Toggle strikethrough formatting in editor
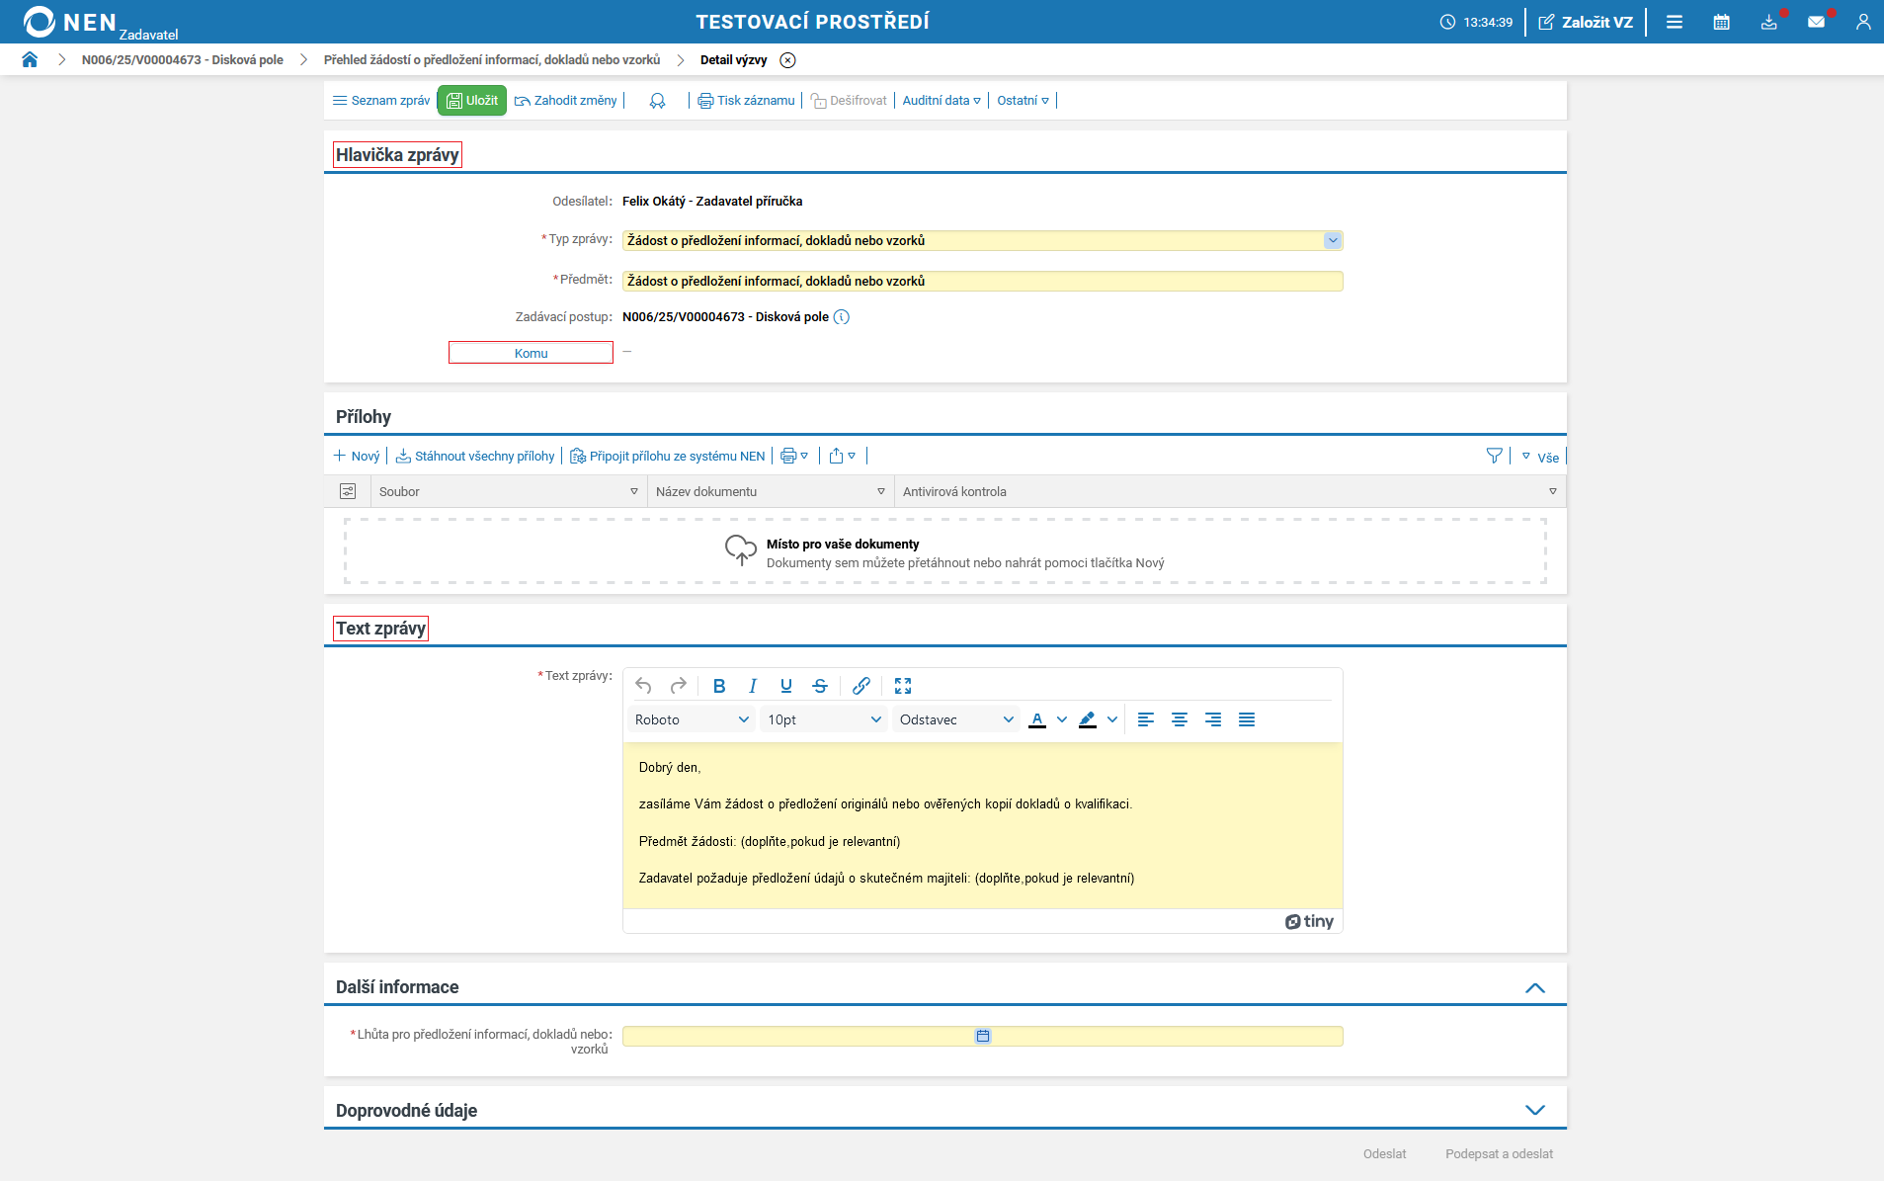Image resolution: width=1884 pixels, height=1181 pixels. (x=819, y=686)
